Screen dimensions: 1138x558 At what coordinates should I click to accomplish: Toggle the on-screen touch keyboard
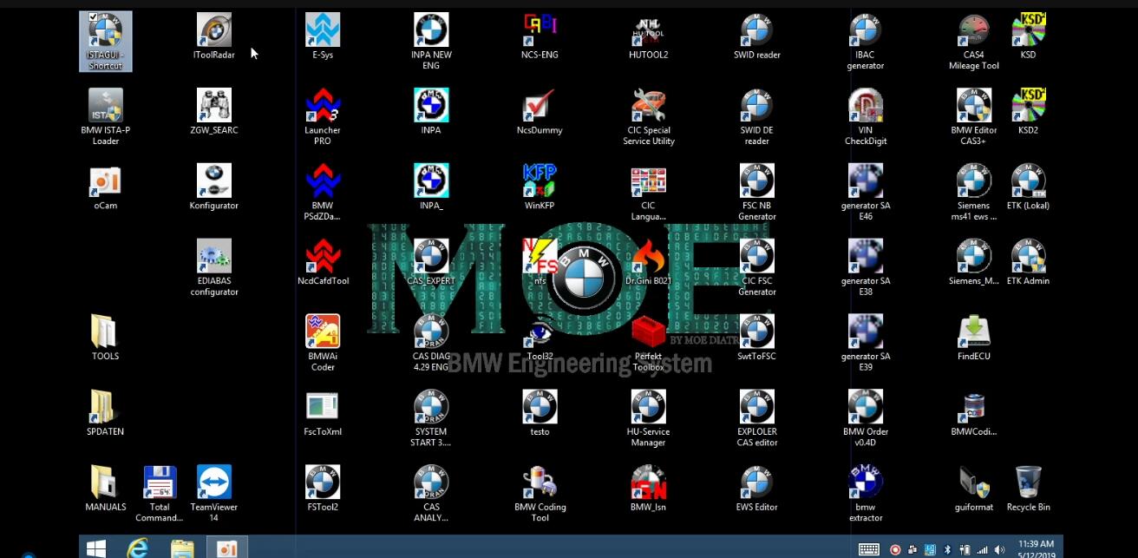click(x=868, y=549)
